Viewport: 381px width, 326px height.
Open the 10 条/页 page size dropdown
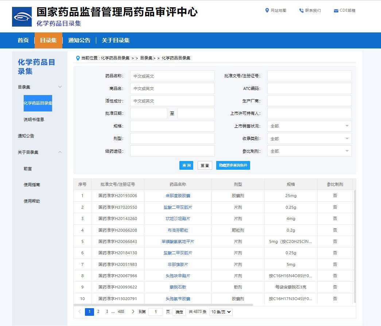pos(221,312)
